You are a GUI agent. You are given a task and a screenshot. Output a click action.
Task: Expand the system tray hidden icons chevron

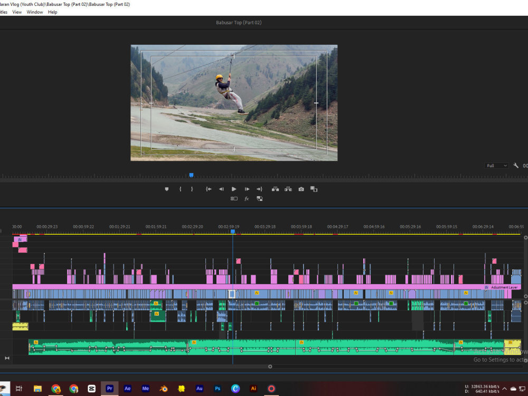pyautogui.click(x=504, y=389)
